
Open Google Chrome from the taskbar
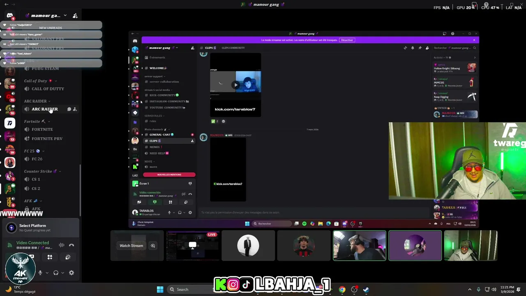(342, 289)
